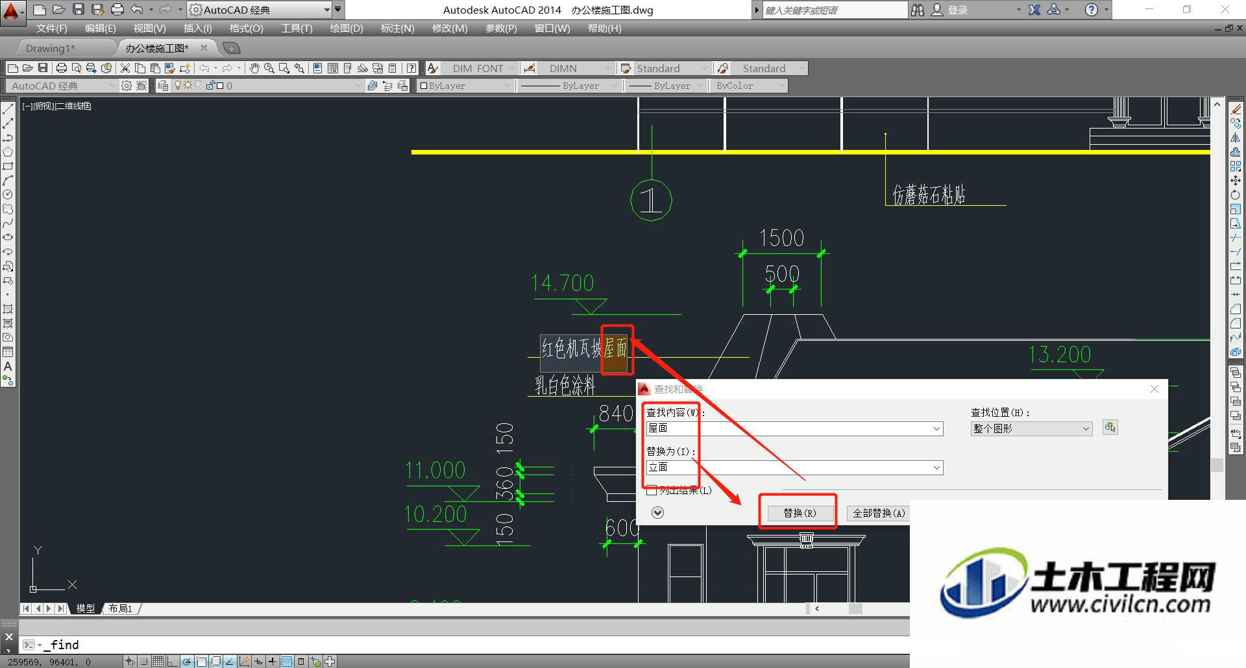
Task: Click the 全部替换(A) button
Action: (x=878, y=513)
